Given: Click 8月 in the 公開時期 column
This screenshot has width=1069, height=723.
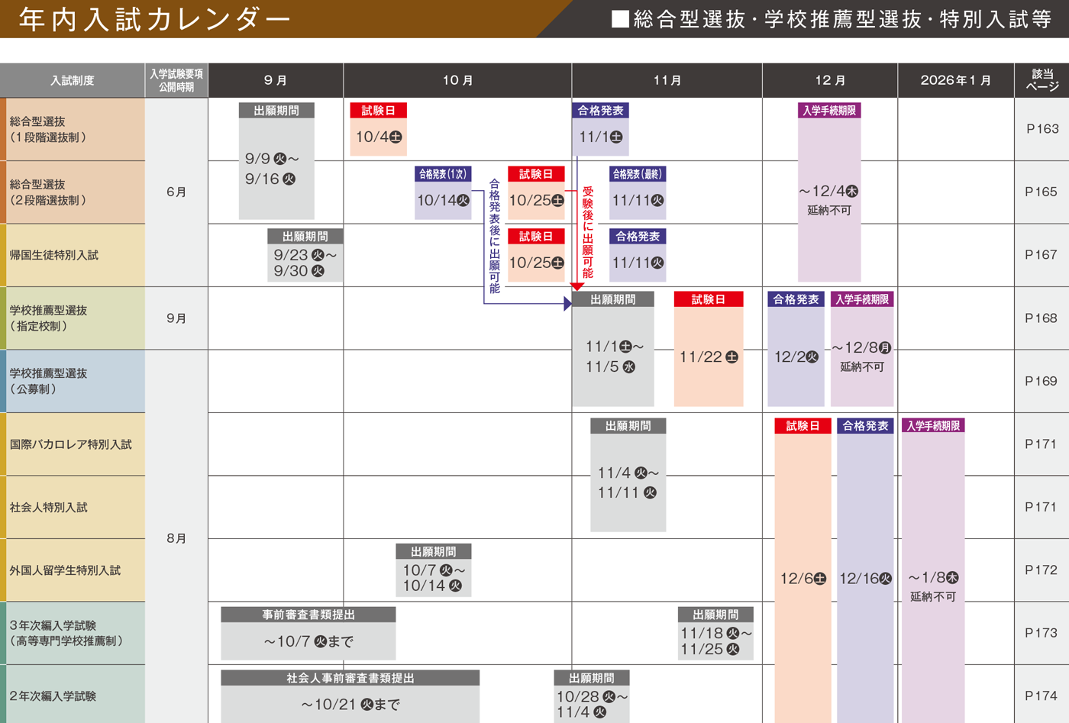Looking at the screenshot, I should tap(176, 539).
